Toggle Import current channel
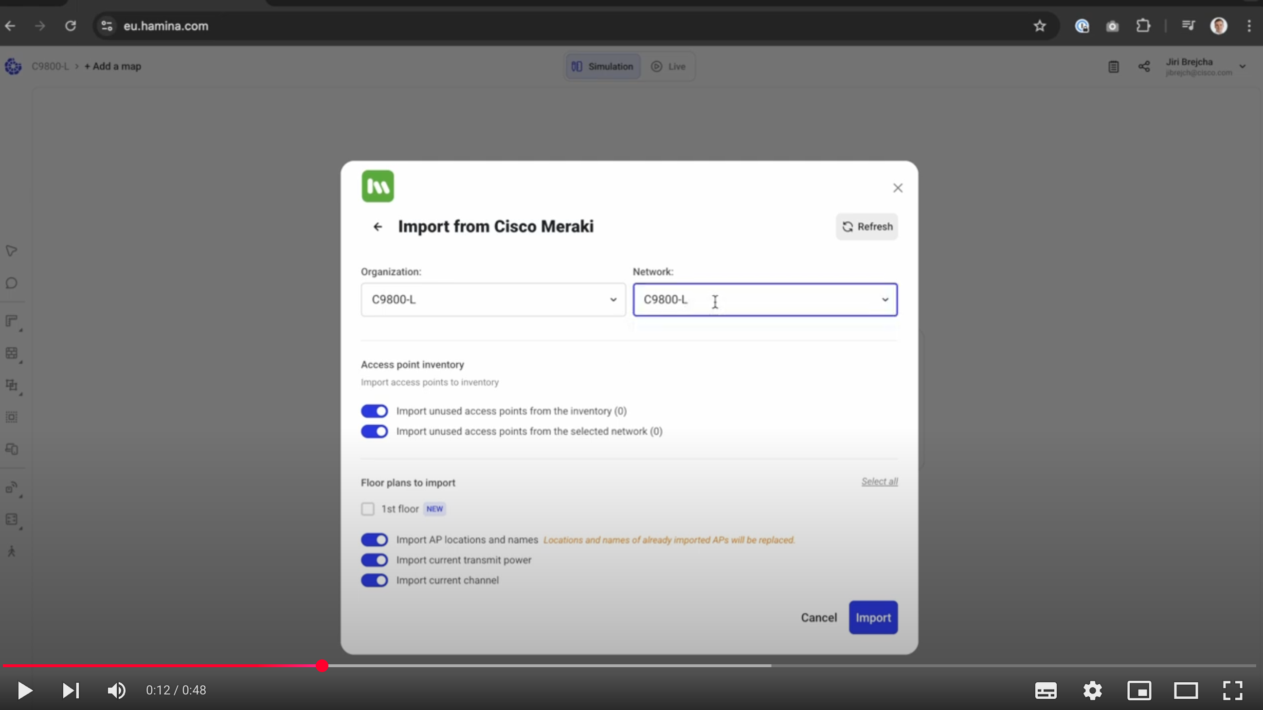Screen dimensions: 1263x710 (375, 581)
